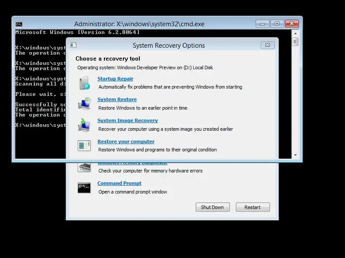Open the System Restore link
This screenshot has width=345, height=258.
(117, 99)
